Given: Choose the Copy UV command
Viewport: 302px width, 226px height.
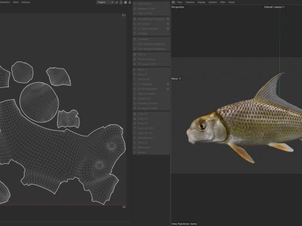Looking at the screenshot, I should pyautogui.click(x=151, y=114).
